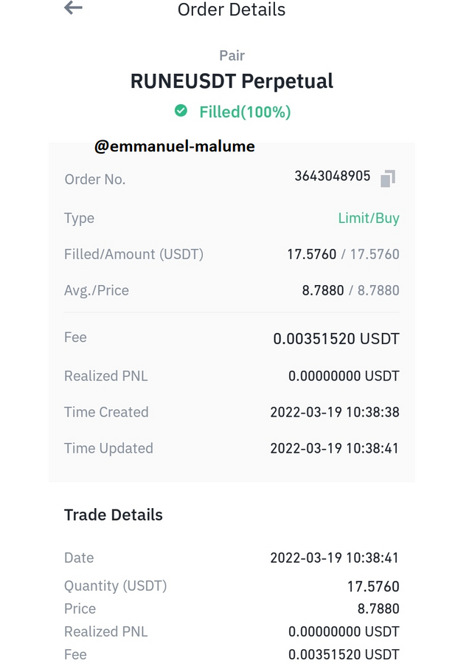Tap the RUNEUSDT Perpetual pair name
This screenshot has width=472, height=672.
[232, 81]
